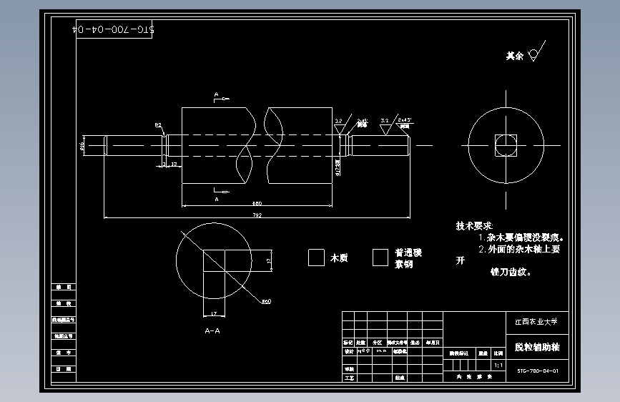Select the "描图" cell in left margin
The image size is (620, 402).
click(x=63, y=287)
